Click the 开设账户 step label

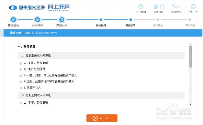pyautogui.click(x=38, y=25)
